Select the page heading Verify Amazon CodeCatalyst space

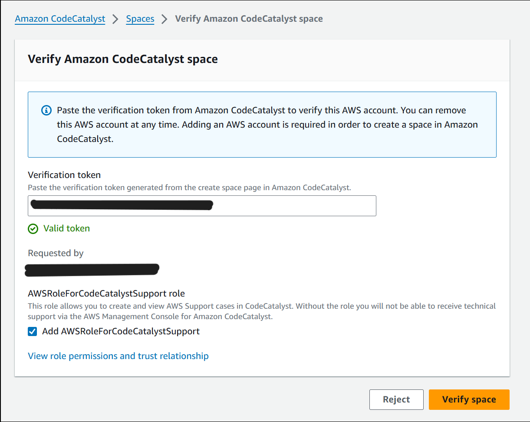tap(123, 59)
